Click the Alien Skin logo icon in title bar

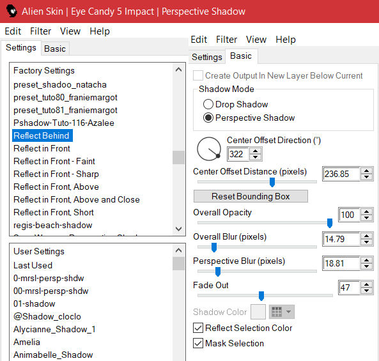point(12,12)
